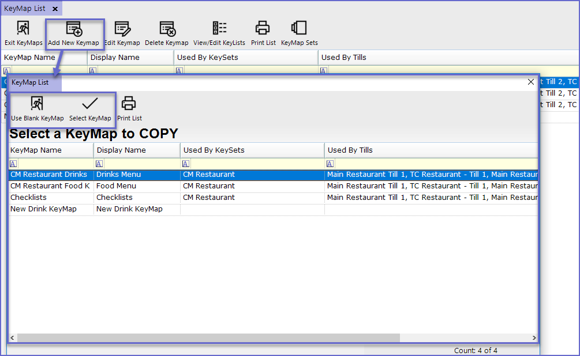This screenshot has height=356, width=580.
Task: Sort by the Used By KeySets header
Action: click(252, 150)
